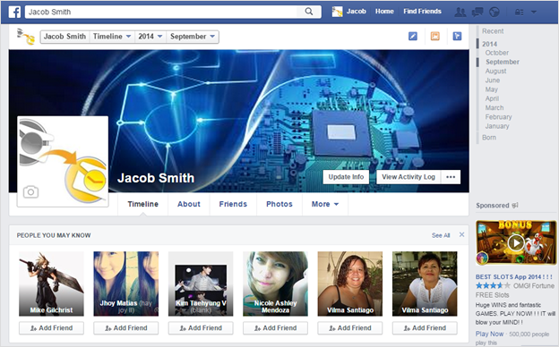Click Jacob Smith name in timeline bar
Screen dimensions: 559x347
pos(64,37)
